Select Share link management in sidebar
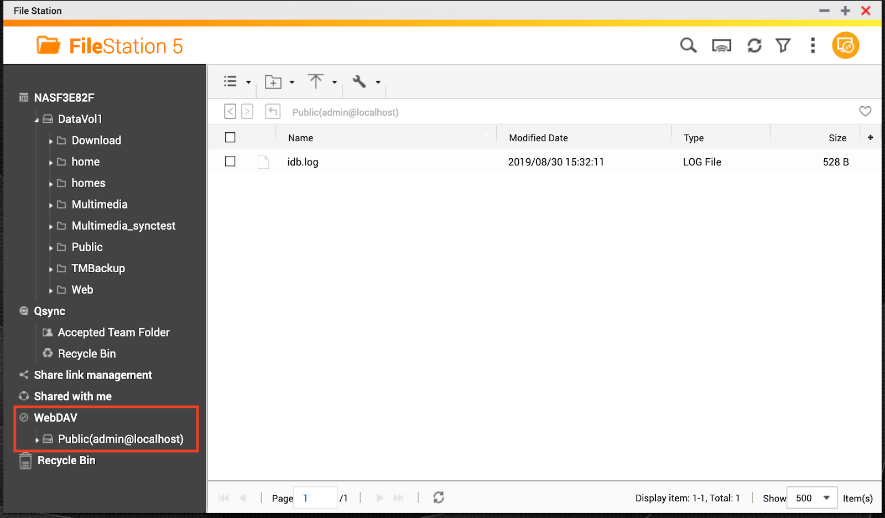This screenshot has height=518, width=885. click(x=92, y=375)
